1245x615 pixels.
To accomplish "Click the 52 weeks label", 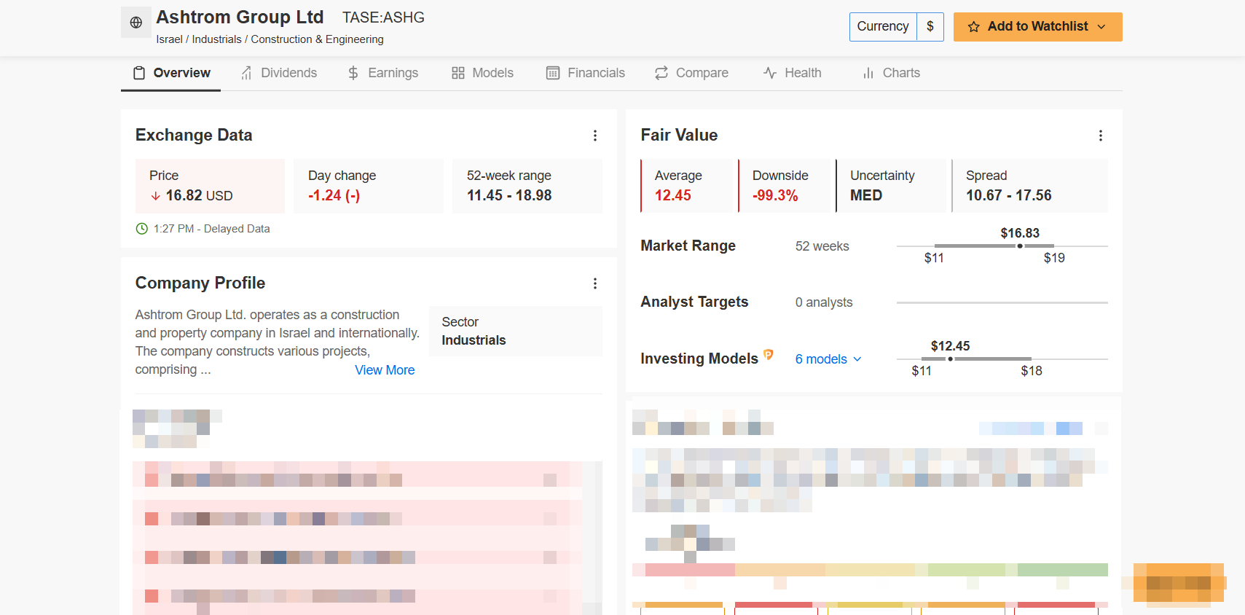I will (x=822, y=246).
